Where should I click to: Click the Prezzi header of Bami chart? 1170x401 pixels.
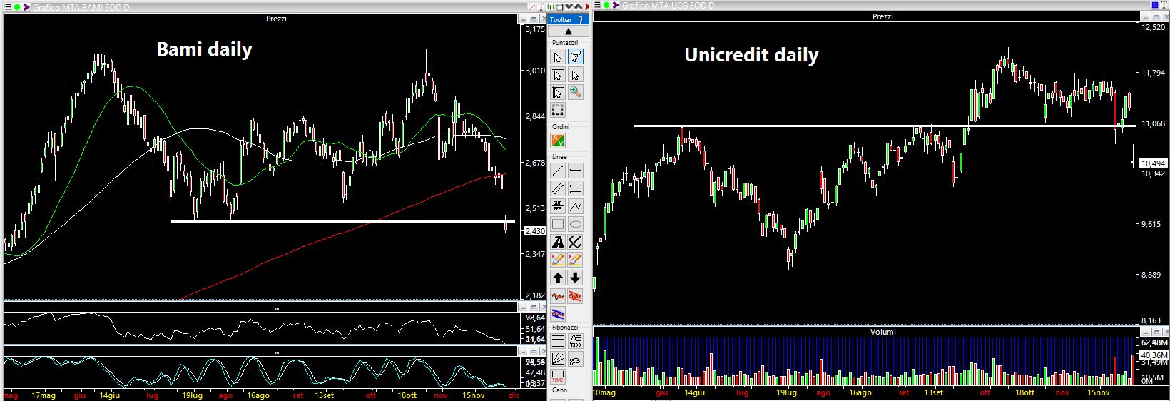pyautogui.click(x=276, y=19)
